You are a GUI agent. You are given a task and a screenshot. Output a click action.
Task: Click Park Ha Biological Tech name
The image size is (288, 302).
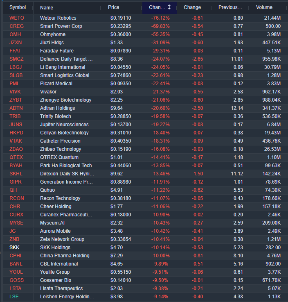[66, 166]
